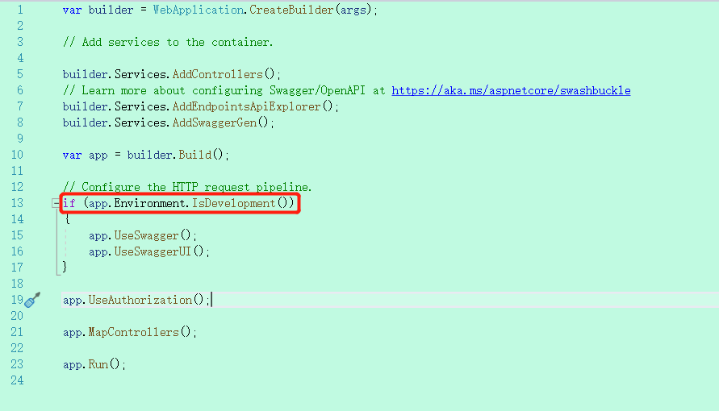Click line number 1 in gutter
719x411 pixels.
click(x=20, y=10)
